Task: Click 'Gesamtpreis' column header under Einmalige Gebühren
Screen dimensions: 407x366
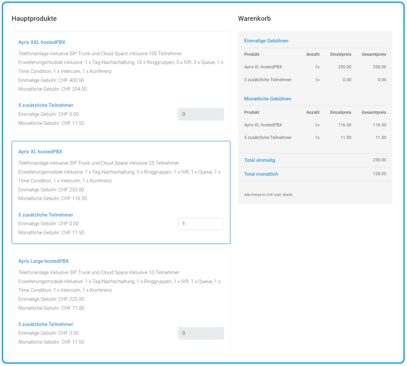Action: coord(374,54)
